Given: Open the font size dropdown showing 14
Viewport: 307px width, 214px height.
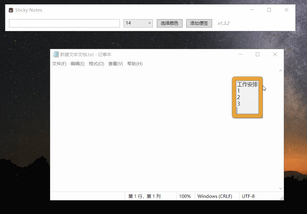Looking at the screenshot, I should pos(138,23).
